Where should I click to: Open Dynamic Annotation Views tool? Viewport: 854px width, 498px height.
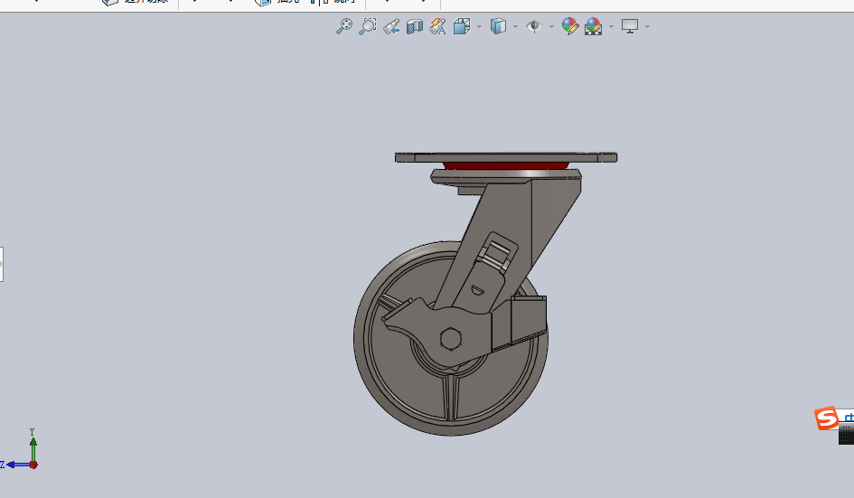(438, 26)
